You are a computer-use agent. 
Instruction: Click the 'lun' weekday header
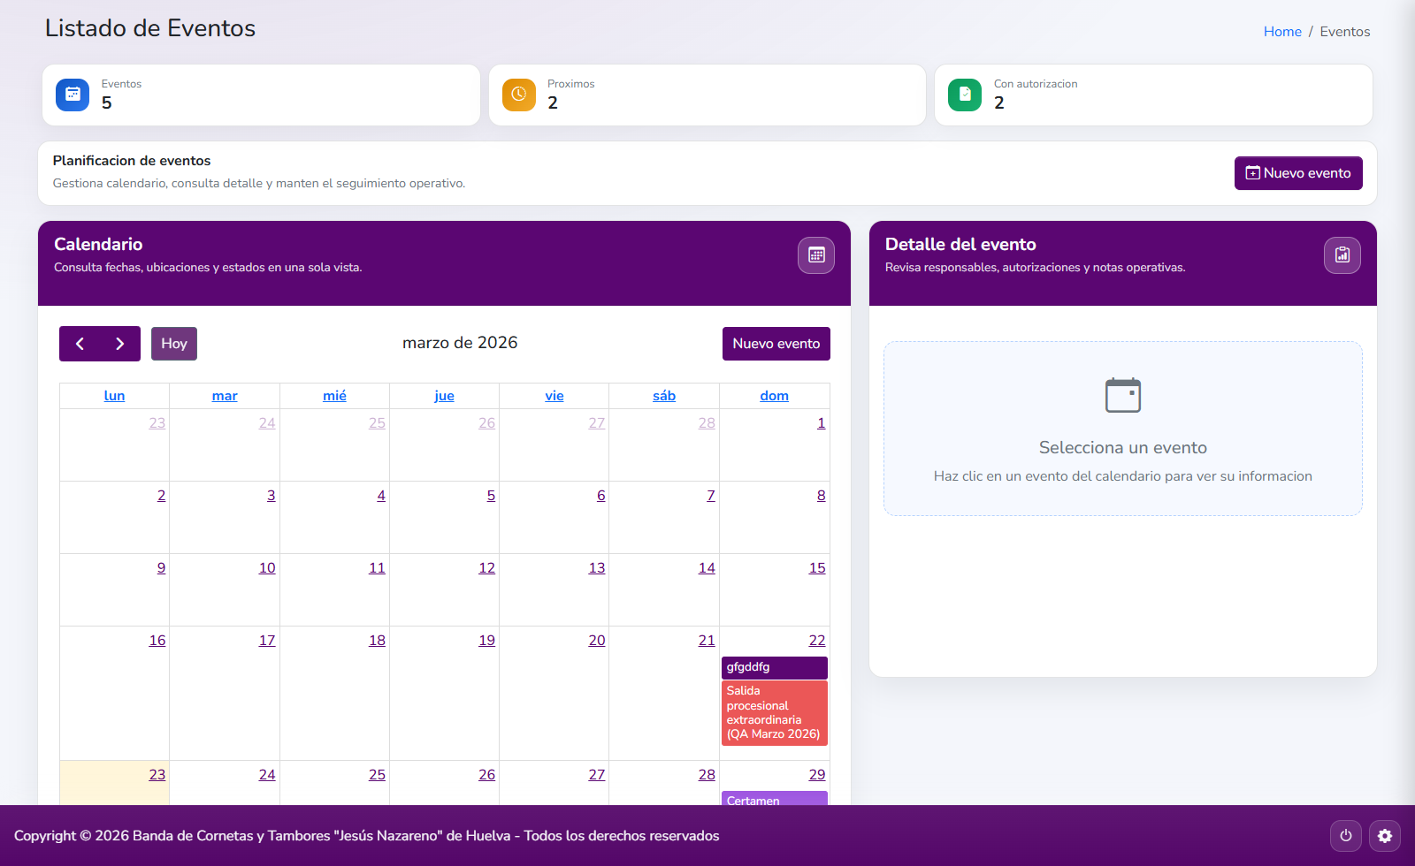[114, 396]
